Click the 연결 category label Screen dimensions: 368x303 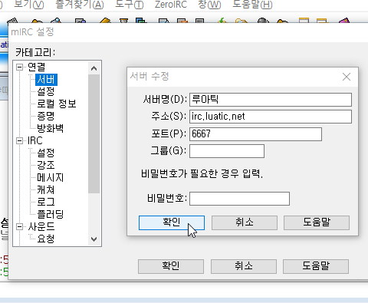tap(36, 67)
